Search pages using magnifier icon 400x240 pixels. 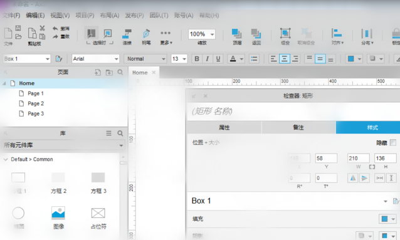click(x=120, y=72)
